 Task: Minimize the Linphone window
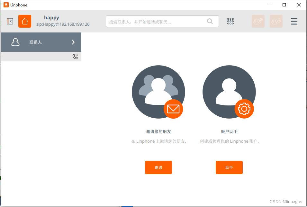(270, 5)
